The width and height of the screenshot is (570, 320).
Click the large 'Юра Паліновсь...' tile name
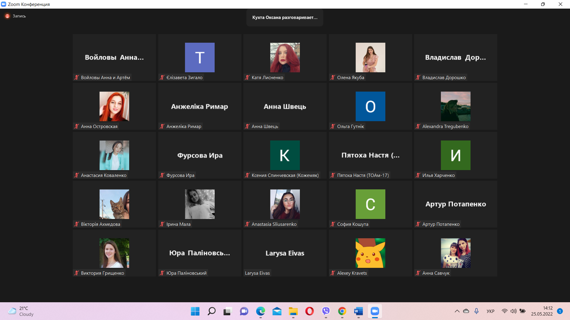(199, 253)
